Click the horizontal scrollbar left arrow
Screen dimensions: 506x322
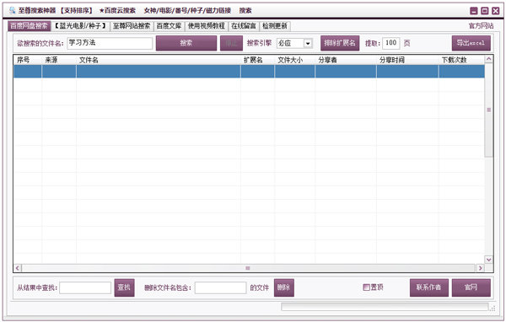point(18,268)
